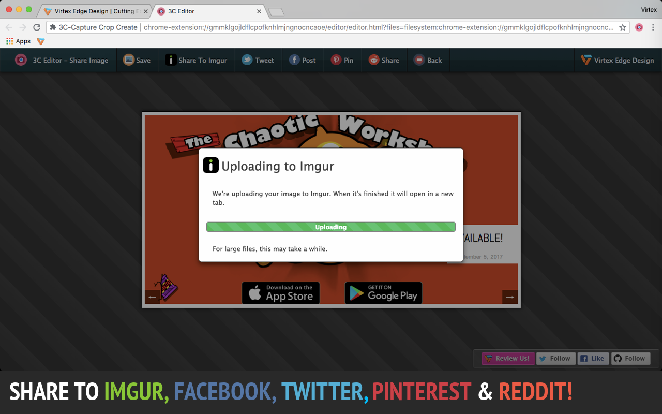
Task: Click the Review Us! button
Action: tap(507, 358)
